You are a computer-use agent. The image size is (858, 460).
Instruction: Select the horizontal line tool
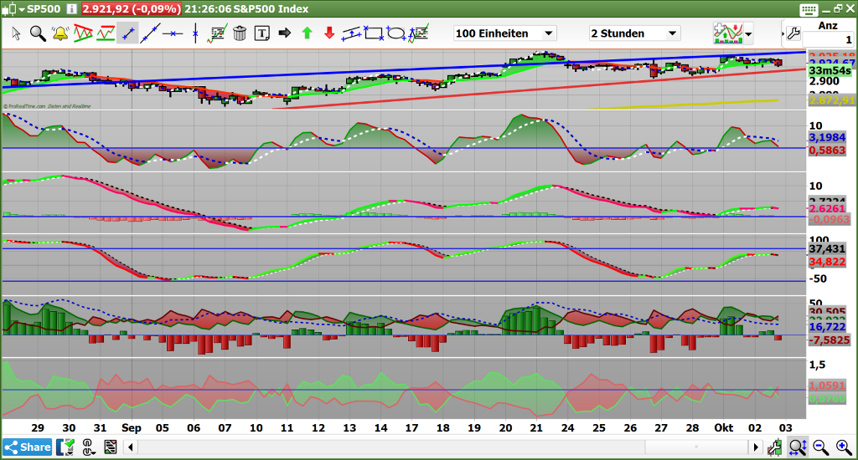[173, 33]
